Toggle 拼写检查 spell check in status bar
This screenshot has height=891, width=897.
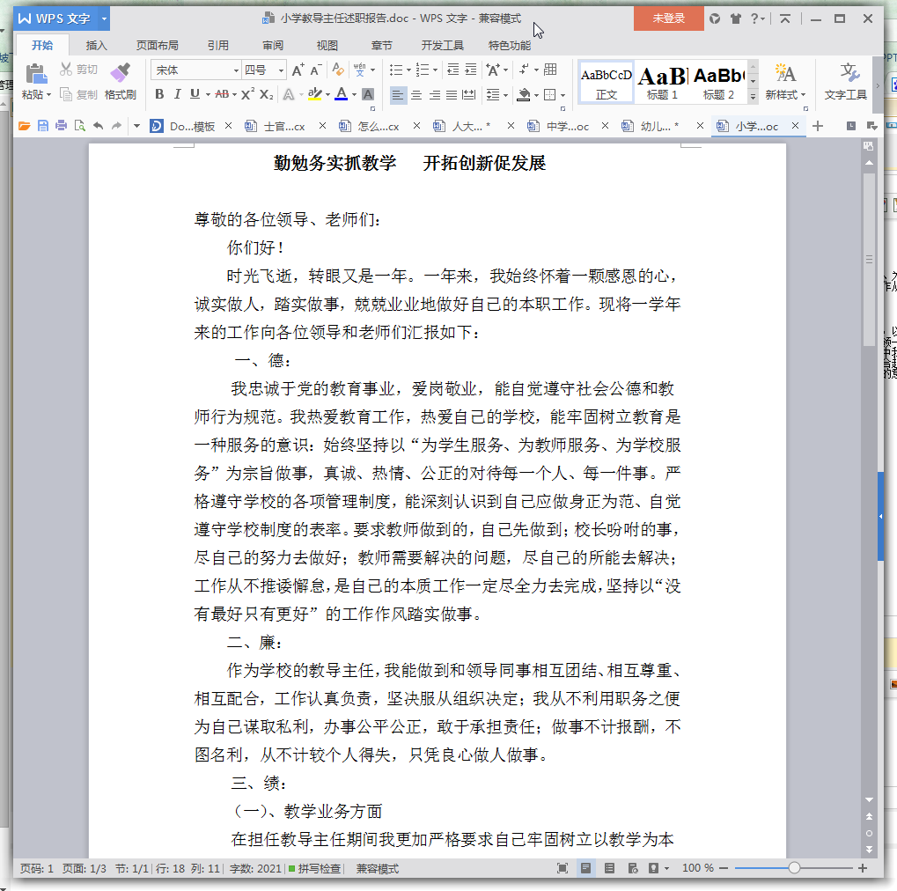point(314,868)
